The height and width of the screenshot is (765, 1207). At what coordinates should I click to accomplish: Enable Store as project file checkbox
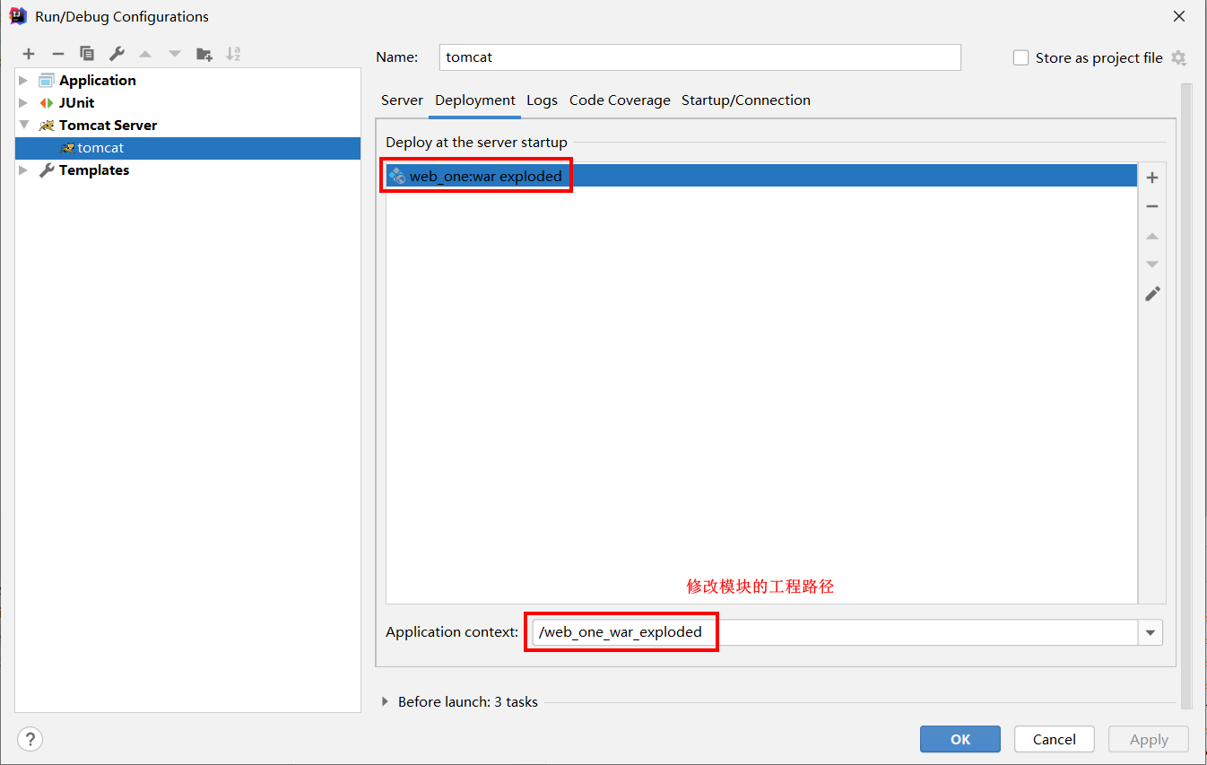pos(1020,57)
